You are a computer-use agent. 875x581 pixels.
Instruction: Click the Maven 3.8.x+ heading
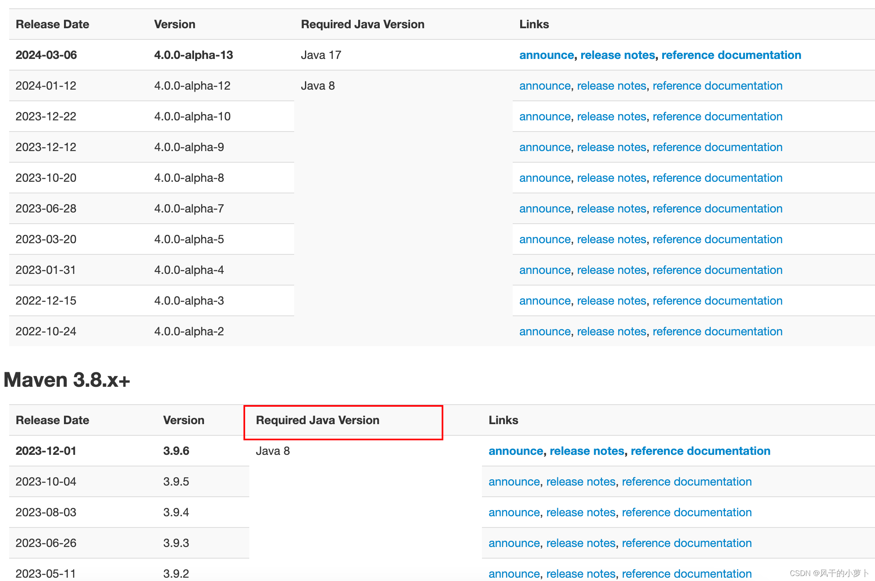67,380
